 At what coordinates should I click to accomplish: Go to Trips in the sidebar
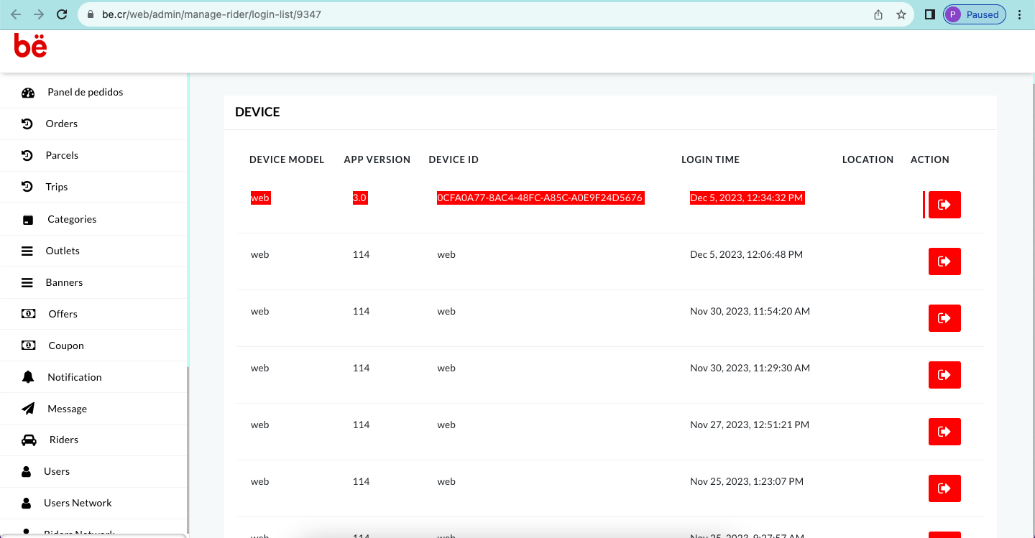56,187
